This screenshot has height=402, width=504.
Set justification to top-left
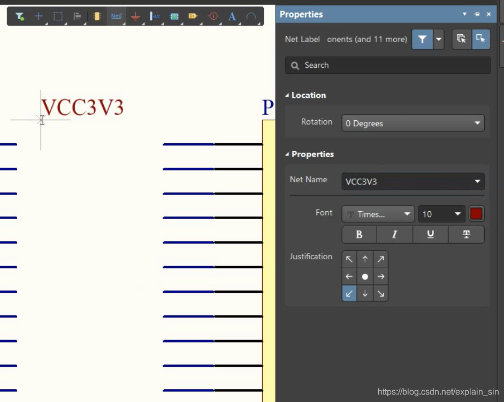[x=349, y=259]
